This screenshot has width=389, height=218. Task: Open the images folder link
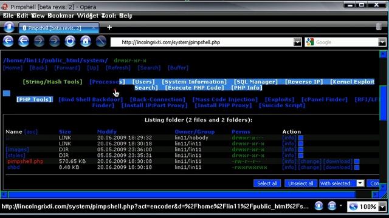[x=18, y=150]
